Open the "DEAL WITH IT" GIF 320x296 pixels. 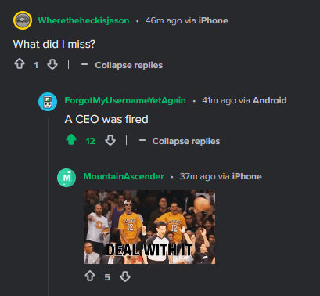(x=149, y=227)
